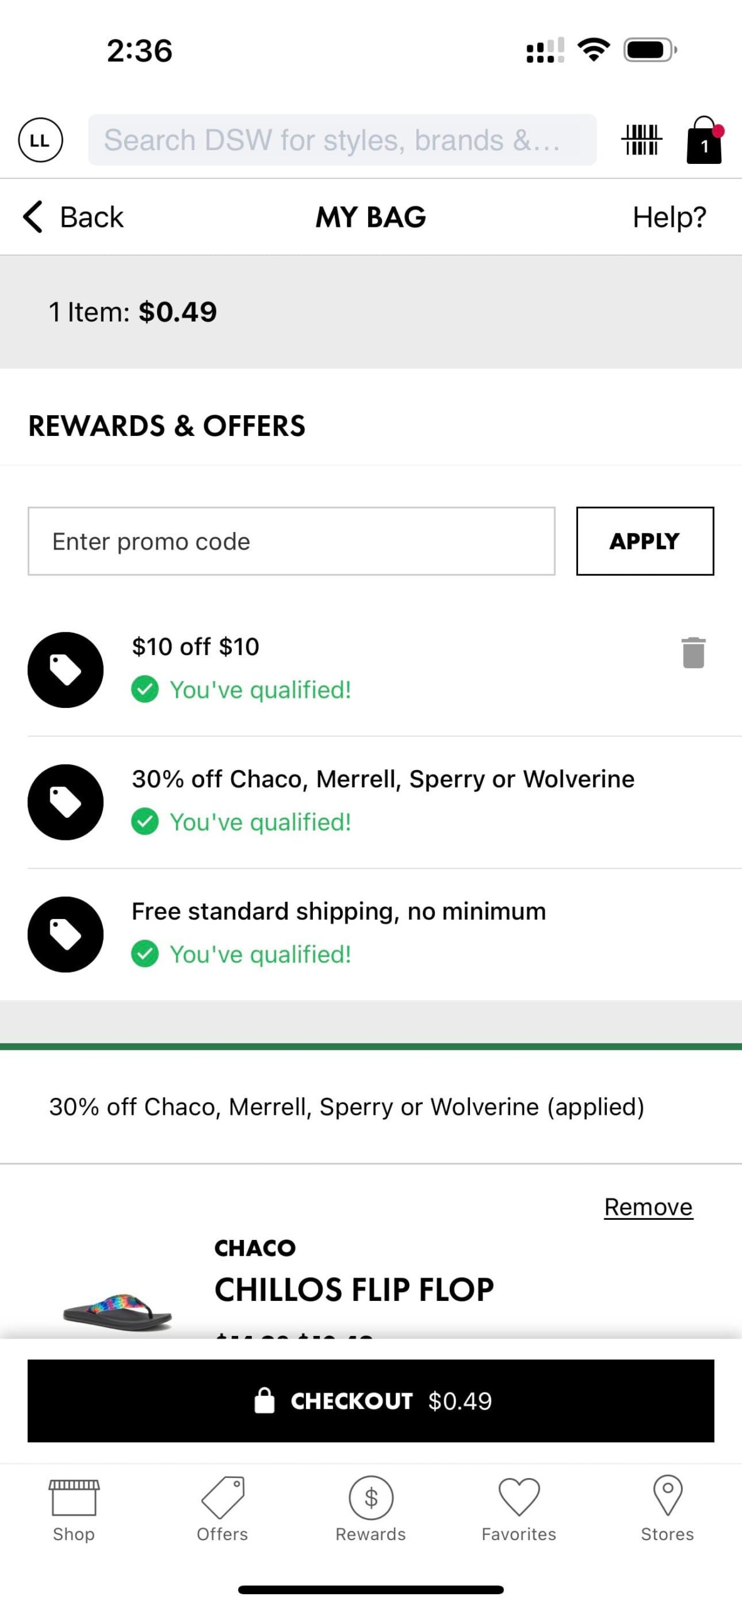Image resolution: width=742 pixels, height=1608 pixels.
Task: Tap the barcode scanner icon
Action: tap(641, 140)
